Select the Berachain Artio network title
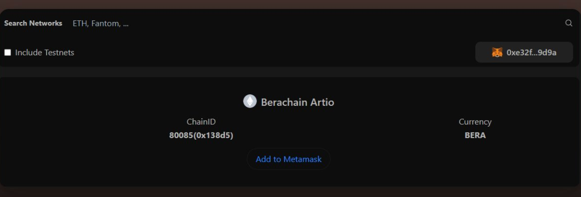Screen dimensions: 581x197 pyautogui.click(x=298, y=102)
